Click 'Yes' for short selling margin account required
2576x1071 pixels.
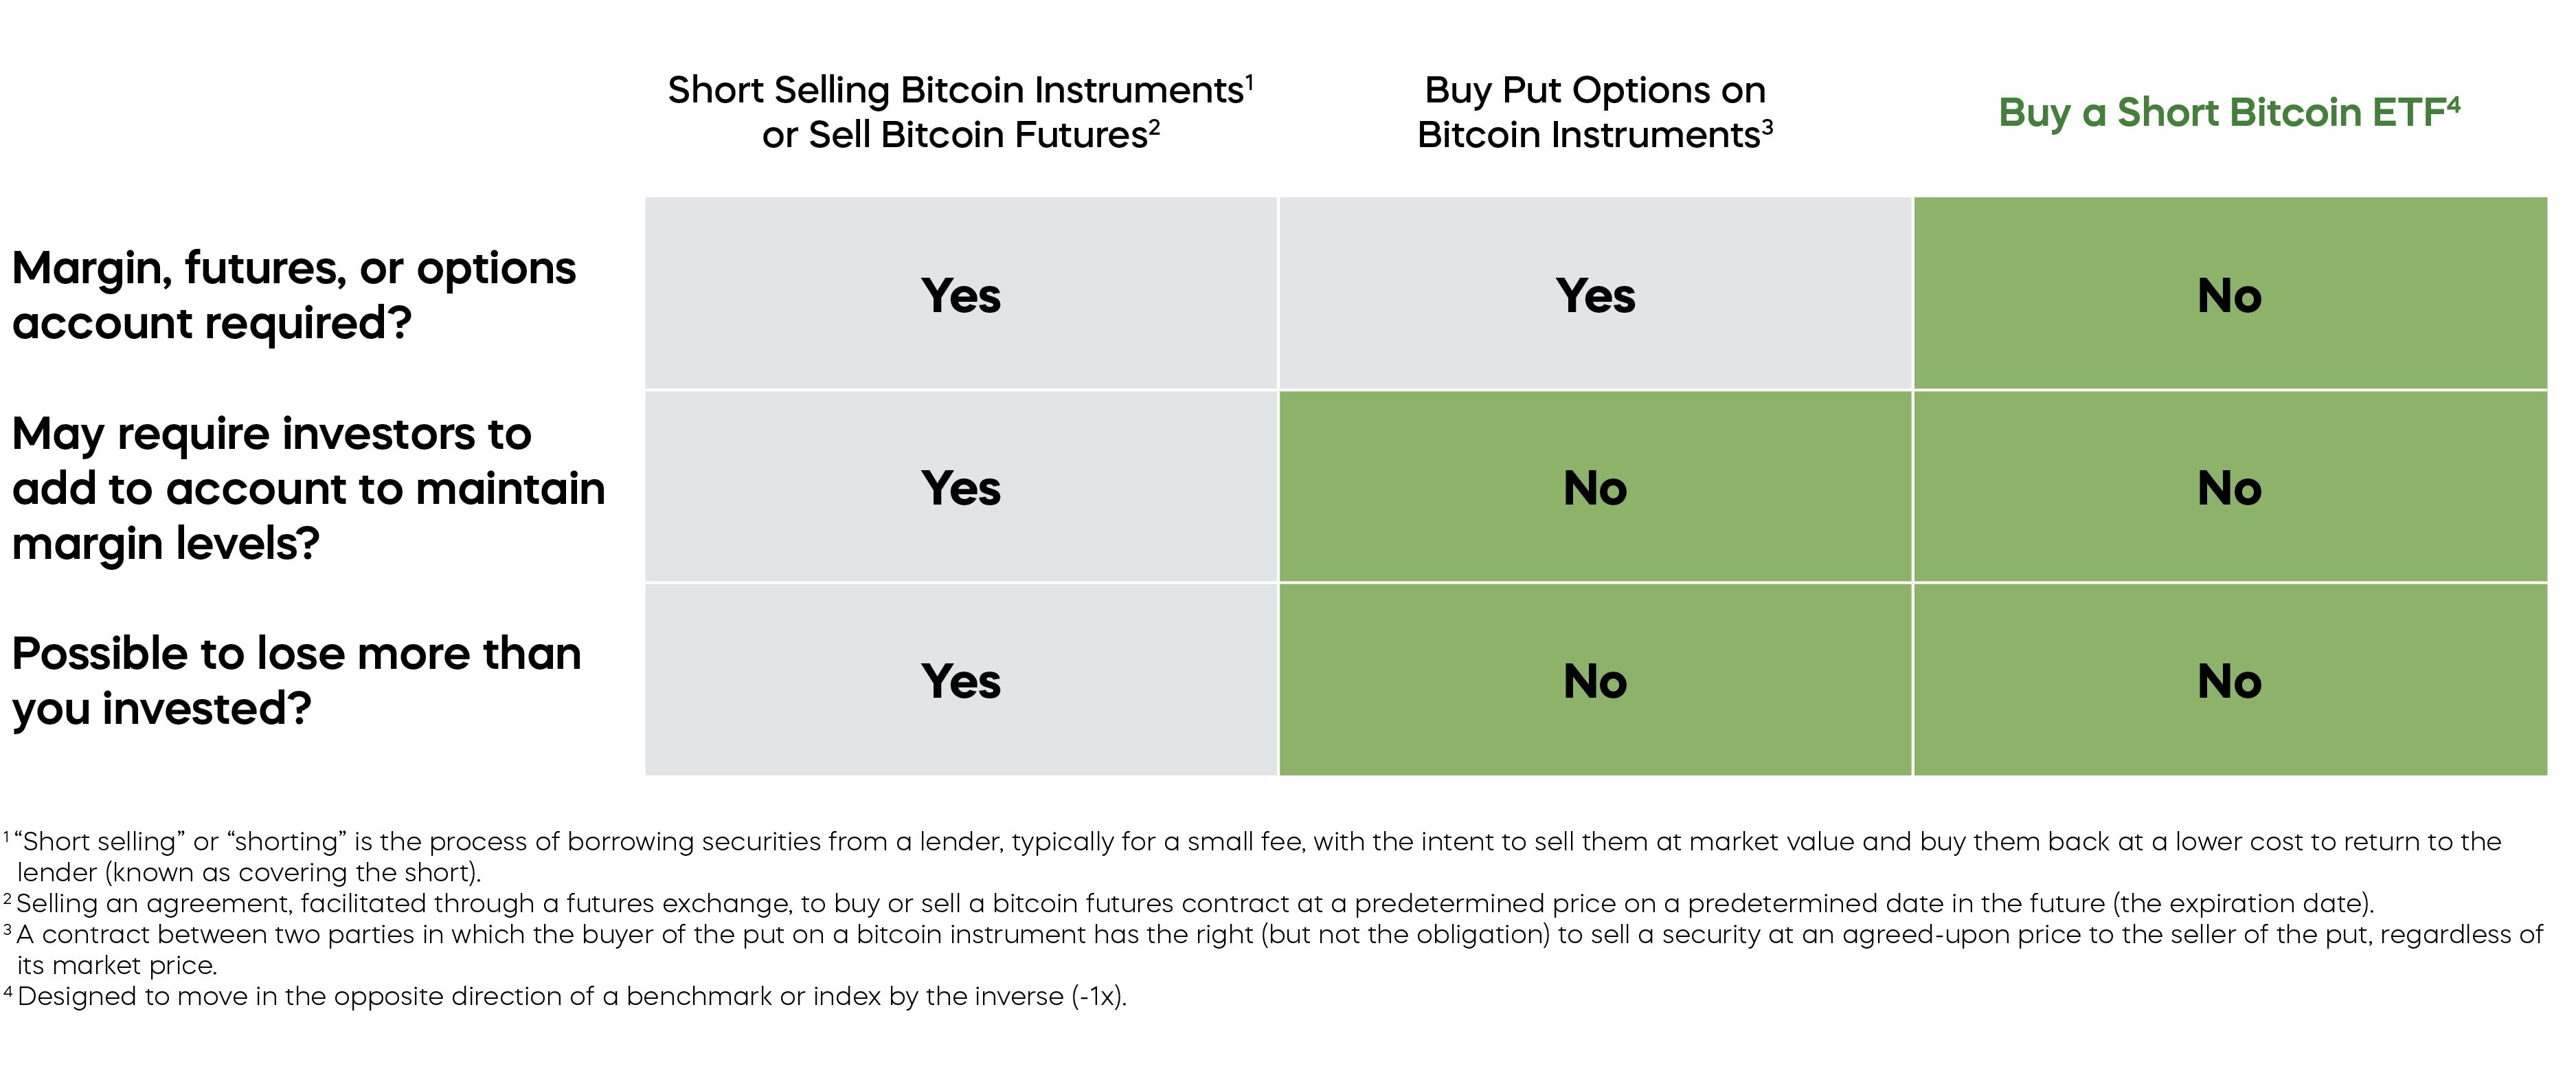coord(960,296)
